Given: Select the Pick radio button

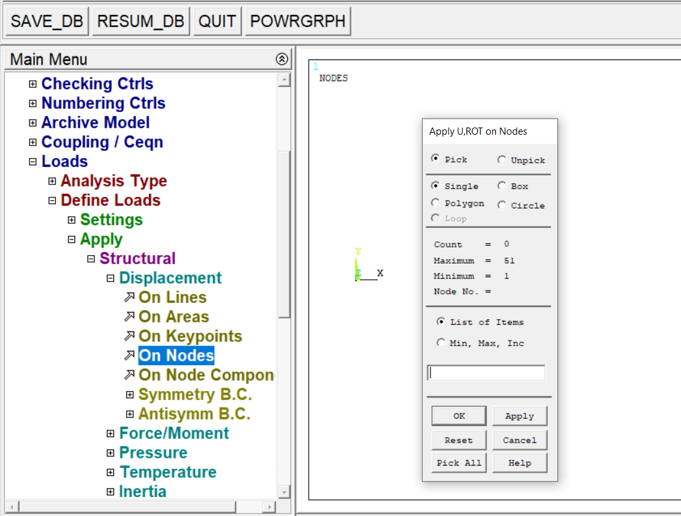Looking at the screenshot, I should (x=435, y=159).
